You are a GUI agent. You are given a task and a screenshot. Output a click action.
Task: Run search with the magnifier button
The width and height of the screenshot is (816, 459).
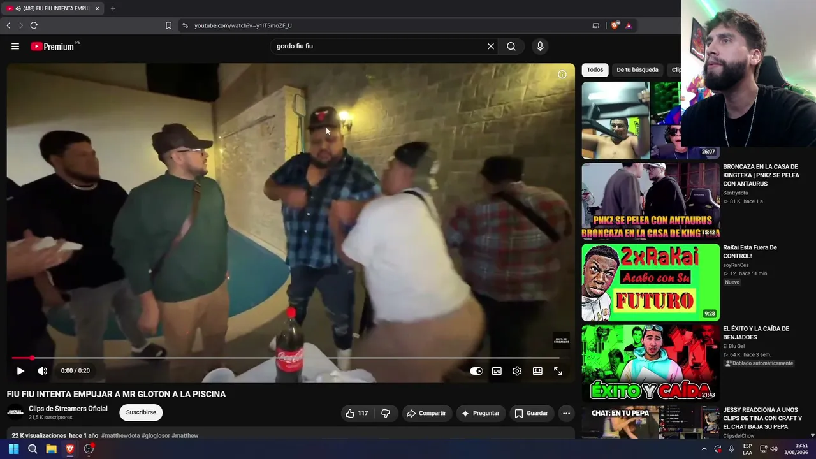pyautogui.click(x=511, y=46)
